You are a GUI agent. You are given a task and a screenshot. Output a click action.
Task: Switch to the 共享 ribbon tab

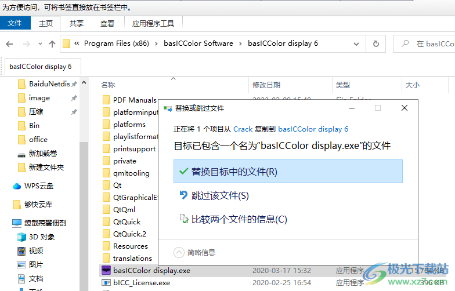click(77, 23)
